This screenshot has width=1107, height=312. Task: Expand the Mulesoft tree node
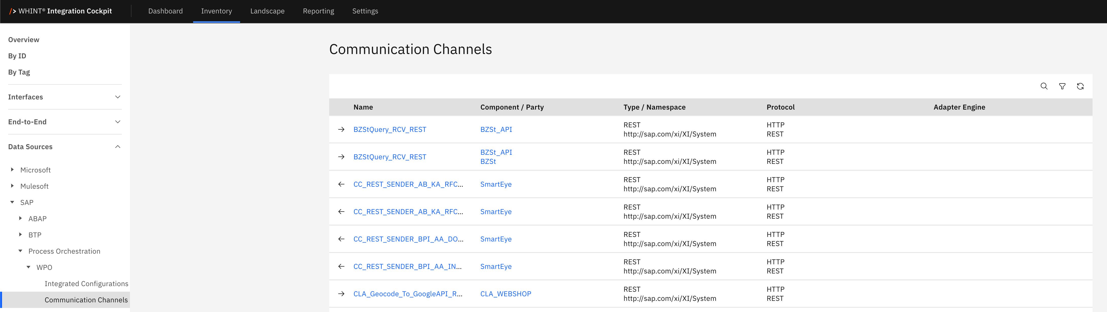[12, 186]
